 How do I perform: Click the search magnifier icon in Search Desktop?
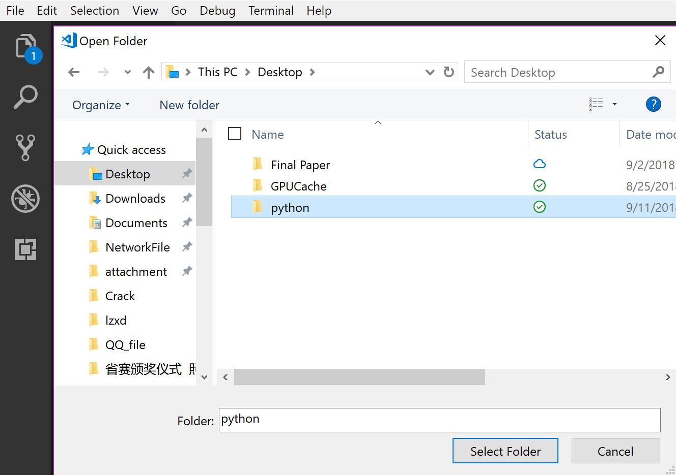(658, 72)
